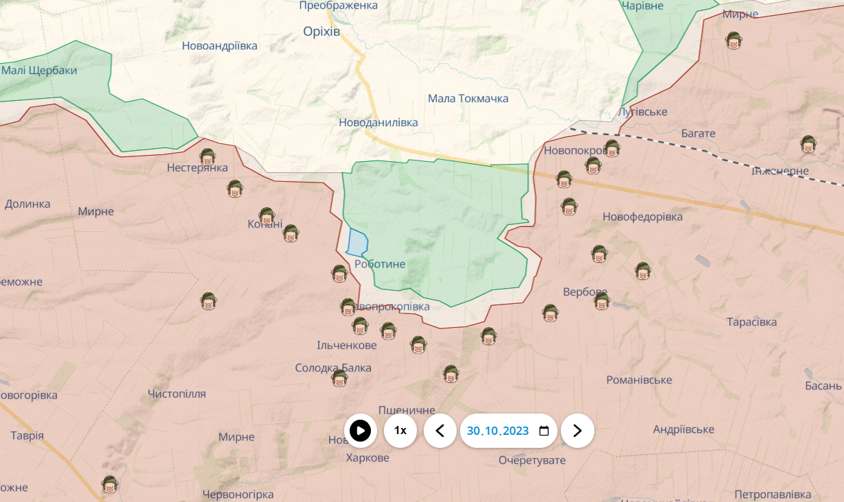The image size is (844, 502).
Task: Go to previous date with left arrow
Action: [440, 431]
